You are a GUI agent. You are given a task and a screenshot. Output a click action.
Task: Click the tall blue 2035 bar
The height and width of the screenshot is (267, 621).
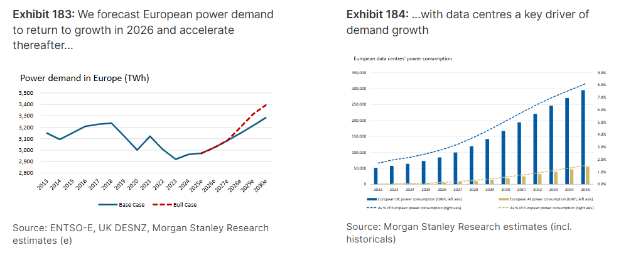pyautogui.click(x=582, y=137)
